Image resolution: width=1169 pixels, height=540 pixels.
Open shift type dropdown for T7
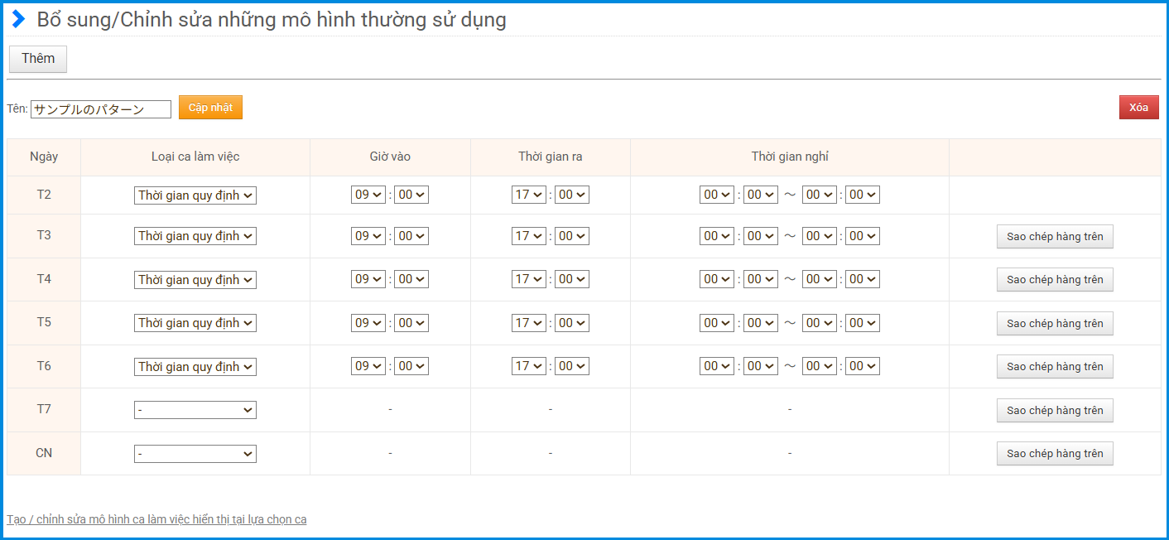pos(195,410)
